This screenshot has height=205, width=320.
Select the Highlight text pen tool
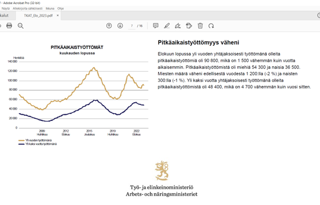coord(167,25)
